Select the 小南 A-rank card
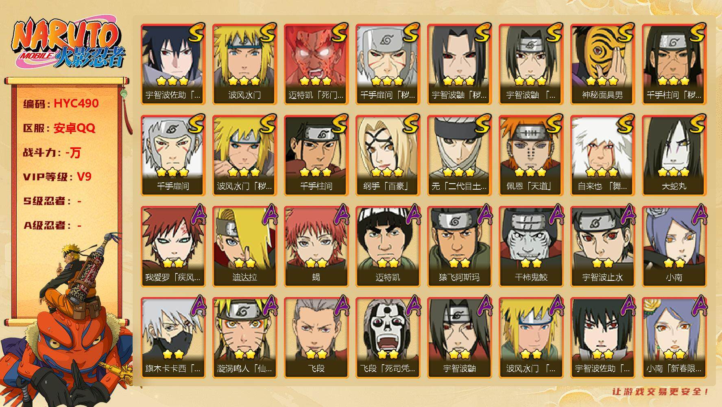Viewport: 722px width, 407px height. pos(674,247)
